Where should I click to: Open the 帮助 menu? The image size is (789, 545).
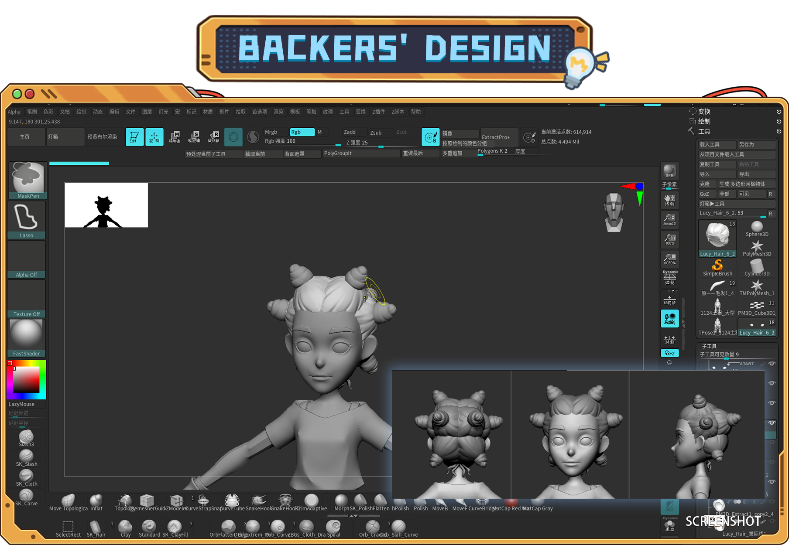416,112
